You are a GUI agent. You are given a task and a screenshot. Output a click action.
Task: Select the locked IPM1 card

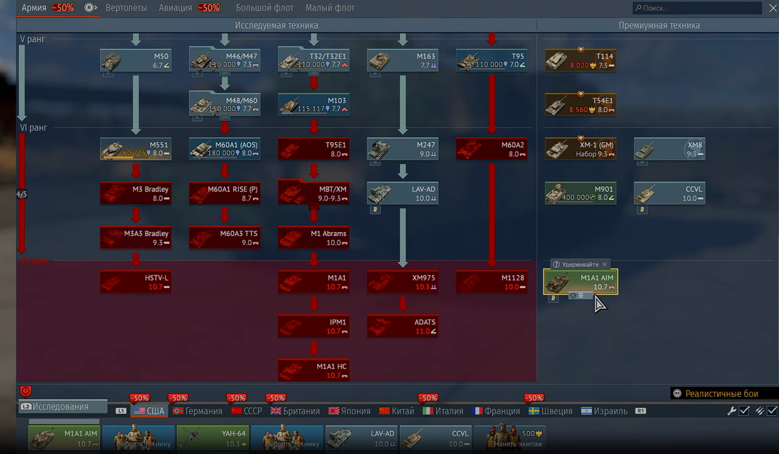click(313, 326)
